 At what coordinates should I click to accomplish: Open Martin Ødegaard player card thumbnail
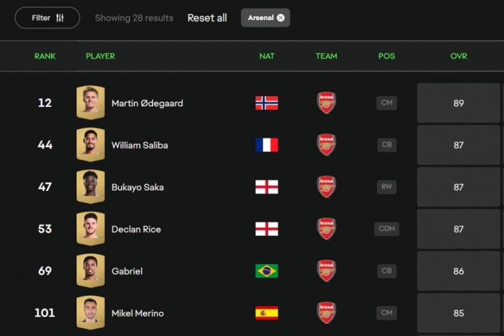[91, 103]
